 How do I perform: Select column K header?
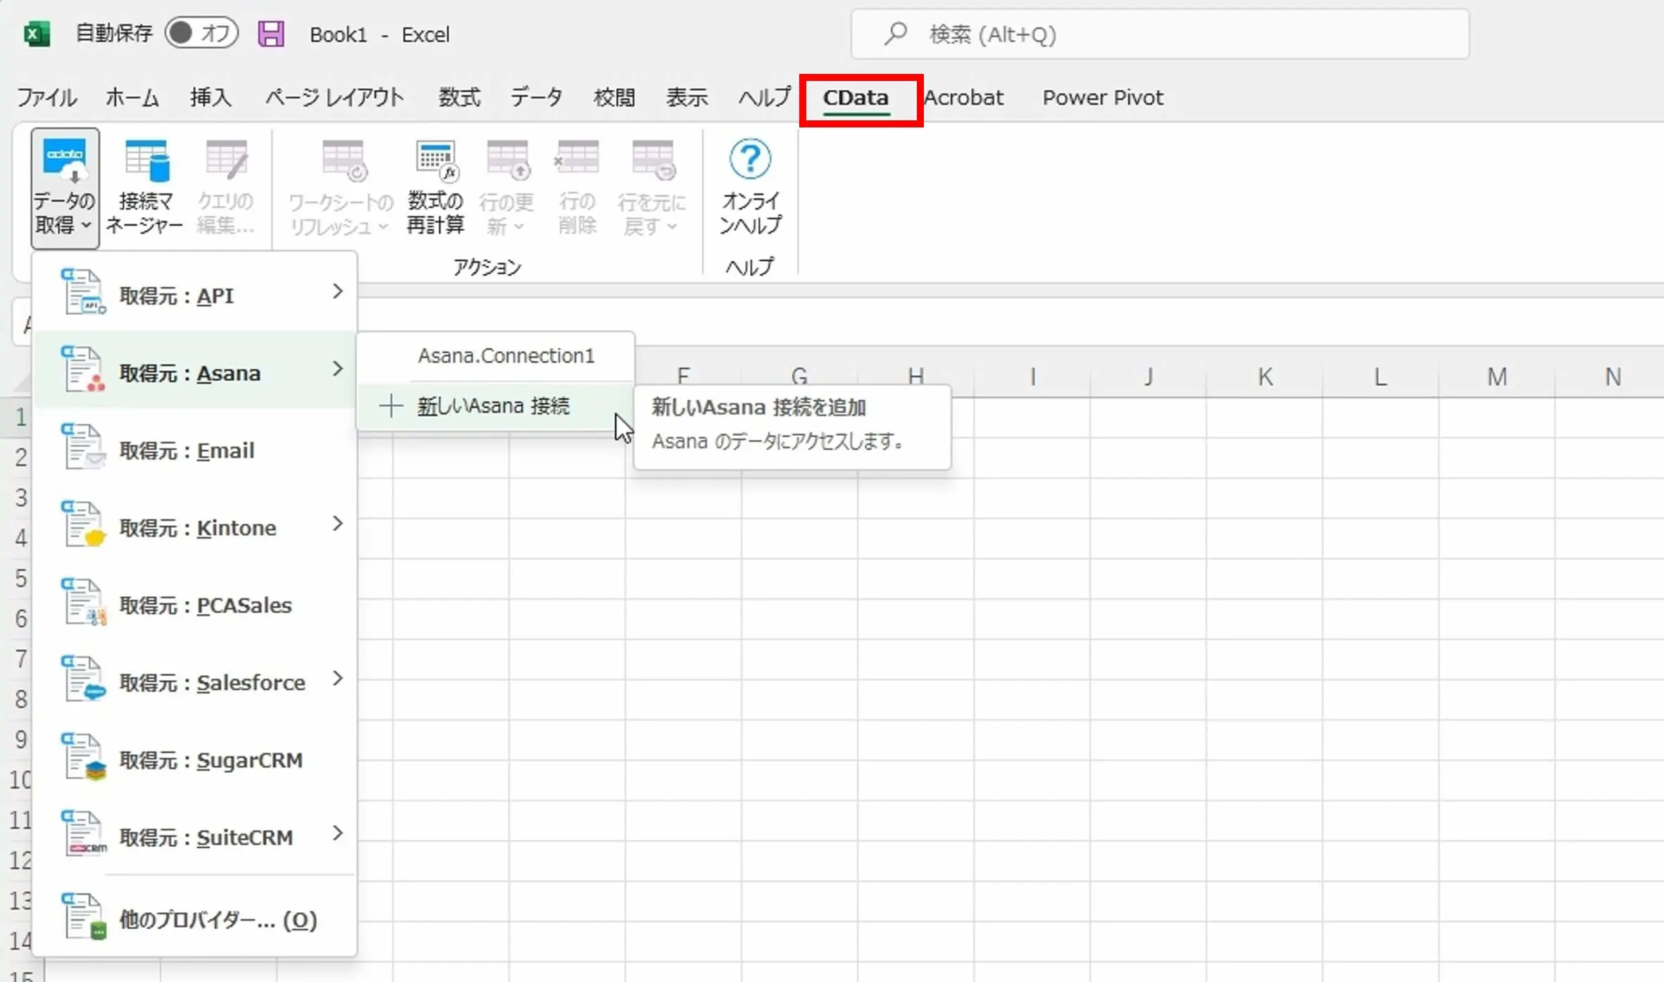click(x=1265, y=377)
